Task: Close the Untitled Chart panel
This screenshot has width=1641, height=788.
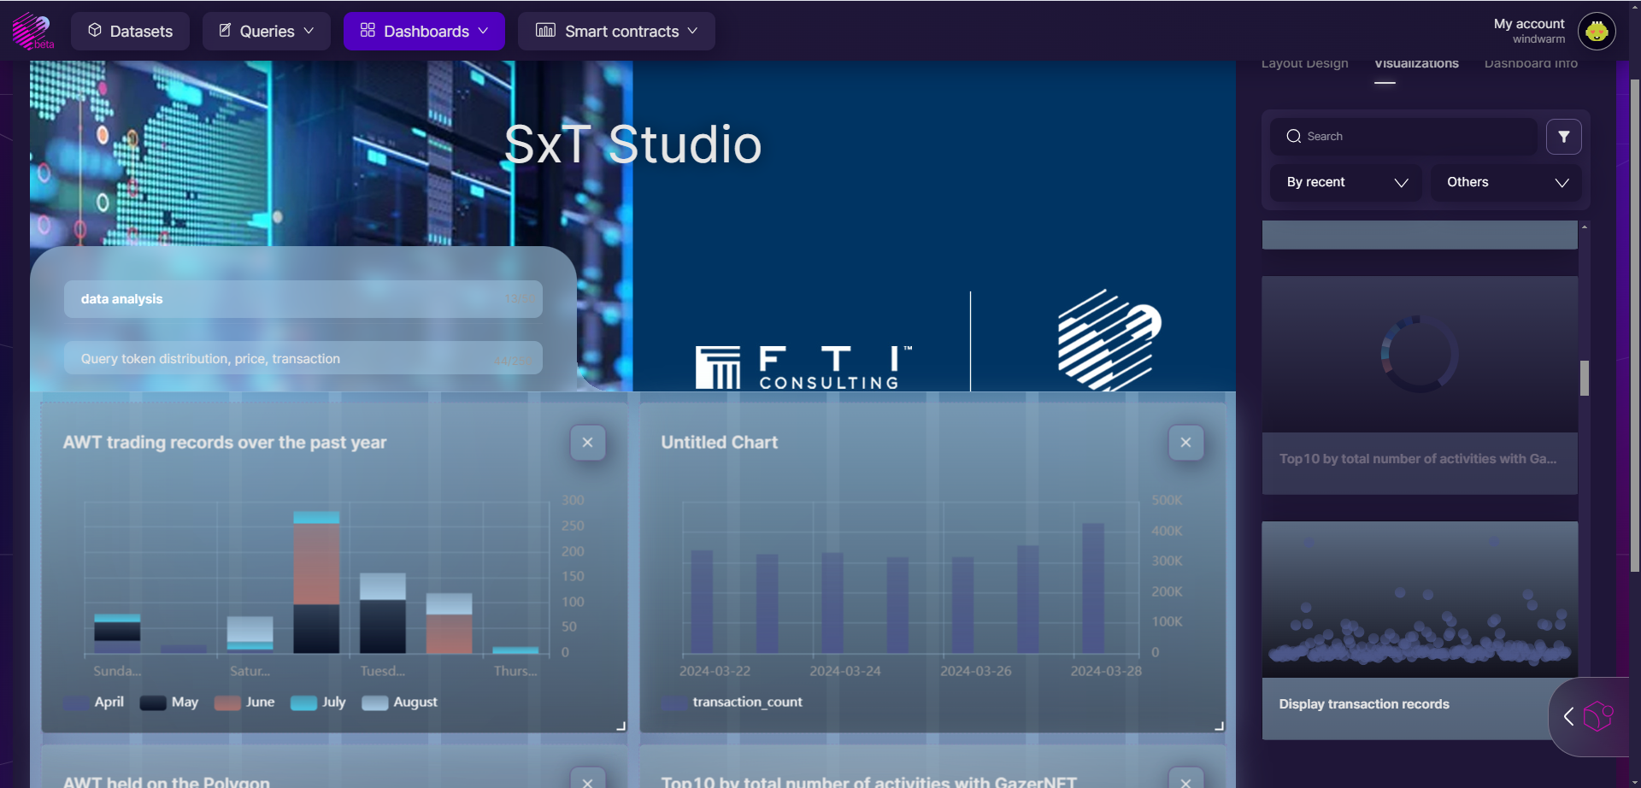Action: 1185,443
